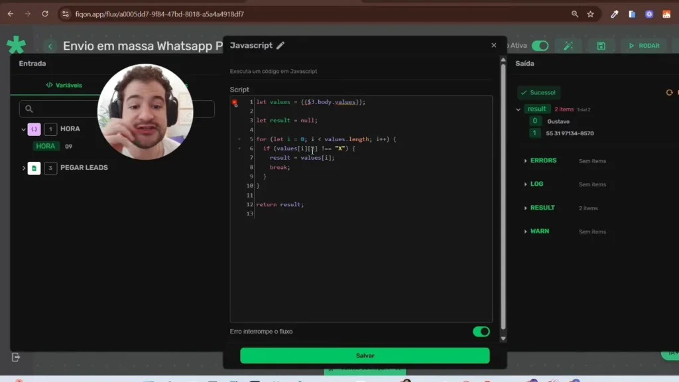Click the green asterisk FiqOn logo
This screenshot has height=382, width=679.
tap(16, 45)
